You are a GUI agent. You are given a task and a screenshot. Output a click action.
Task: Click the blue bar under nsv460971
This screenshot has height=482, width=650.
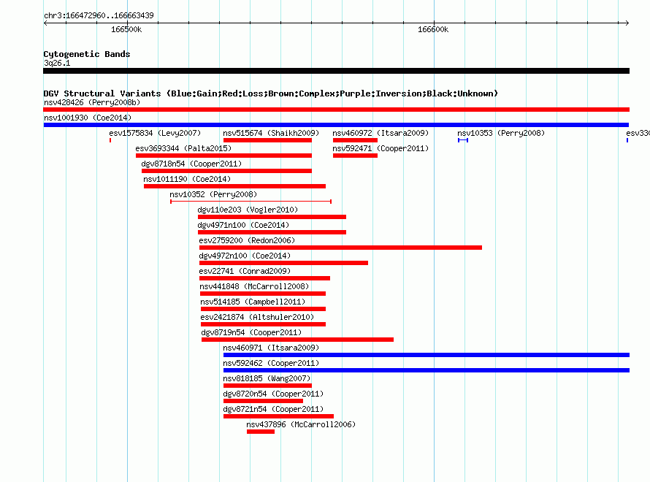pyautogui.click(x=427, y=355)
